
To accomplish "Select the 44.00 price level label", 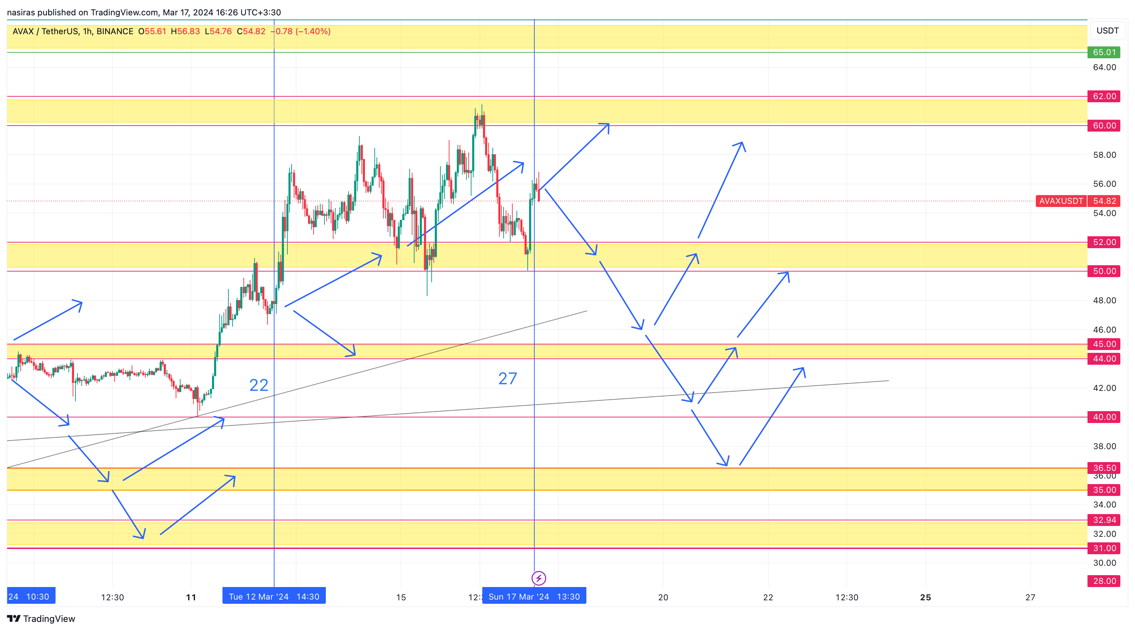I will (x=1104, y=358).
